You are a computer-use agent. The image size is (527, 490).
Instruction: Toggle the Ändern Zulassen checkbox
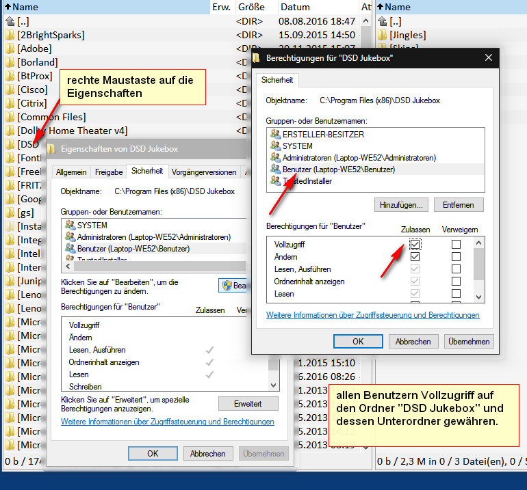[415, 257]
